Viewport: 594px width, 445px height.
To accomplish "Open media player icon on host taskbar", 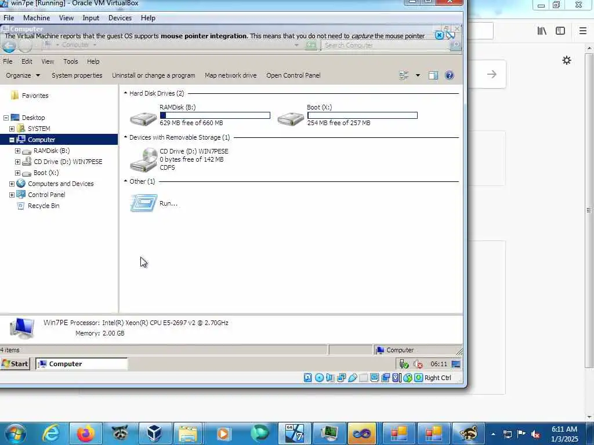I will [223, 433].
